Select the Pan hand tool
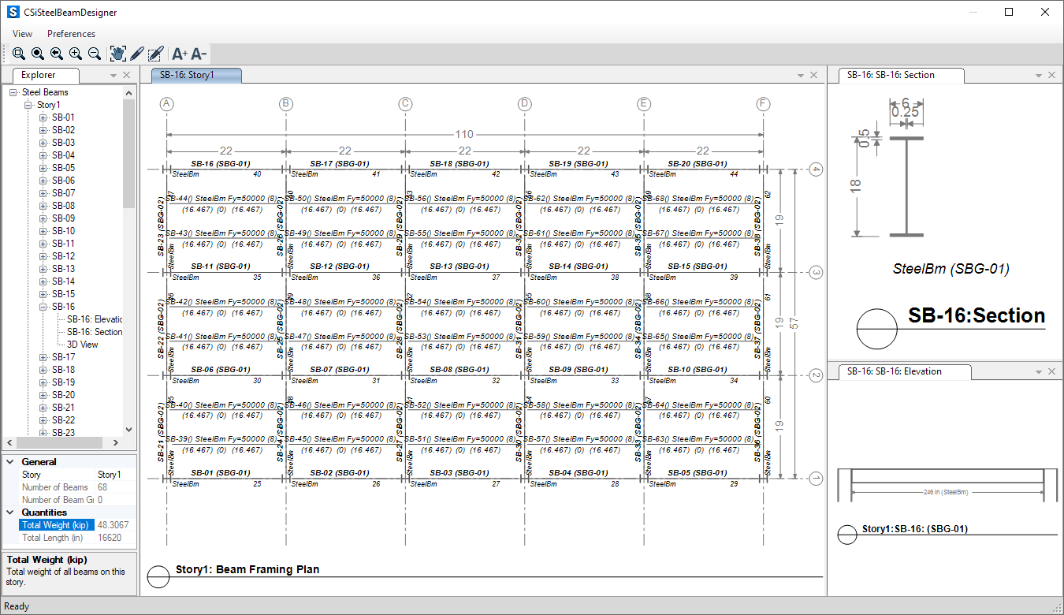 click(x=117, y=54)
